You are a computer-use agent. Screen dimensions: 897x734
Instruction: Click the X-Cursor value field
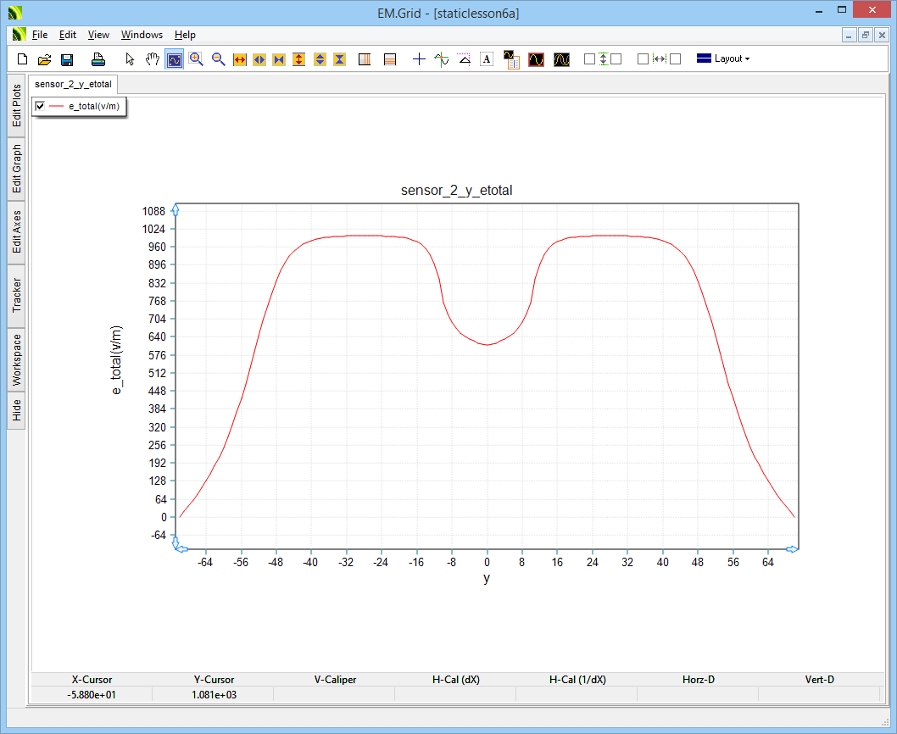click(92, 695)
